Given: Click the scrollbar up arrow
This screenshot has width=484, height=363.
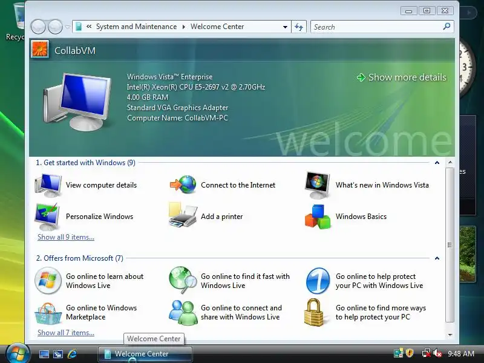Looking at the screenshot, I should pos(450,162).
